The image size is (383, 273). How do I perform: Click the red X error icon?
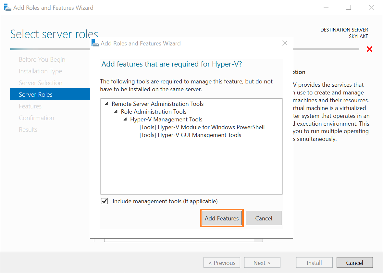click(370, 49)
